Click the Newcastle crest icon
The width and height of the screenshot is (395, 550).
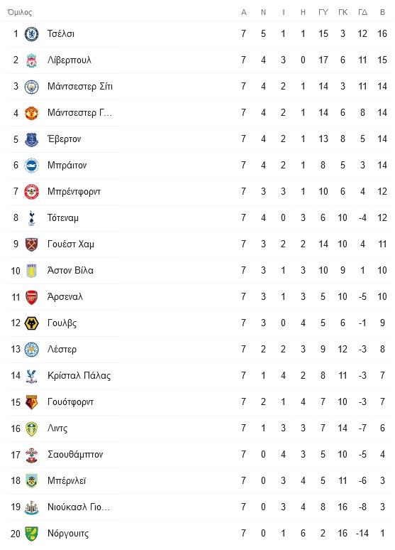pos(31,507)
